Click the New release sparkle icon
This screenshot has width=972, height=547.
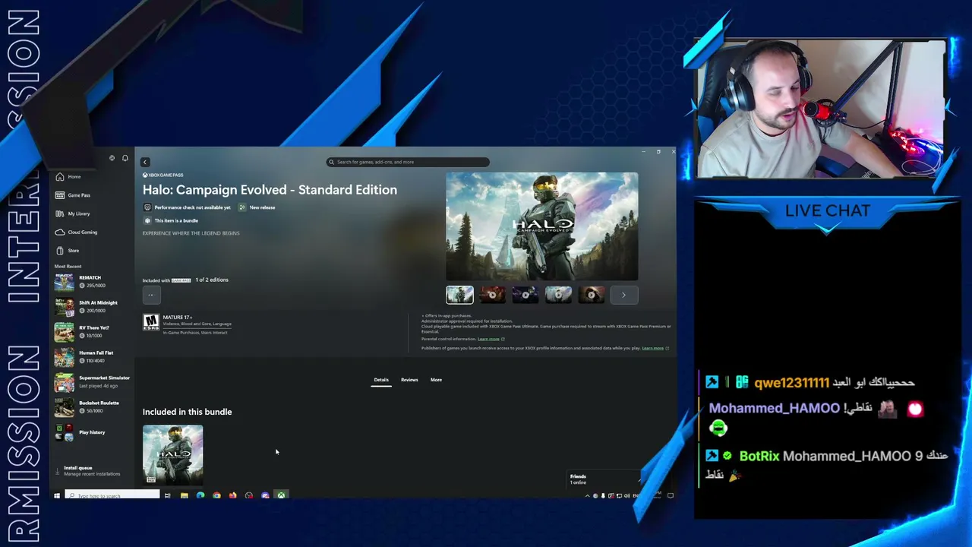pos(242,207)
